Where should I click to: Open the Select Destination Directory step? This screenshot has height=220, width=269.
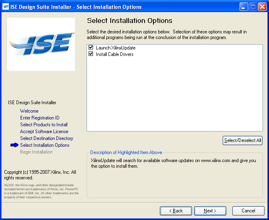tap(47, 138)
